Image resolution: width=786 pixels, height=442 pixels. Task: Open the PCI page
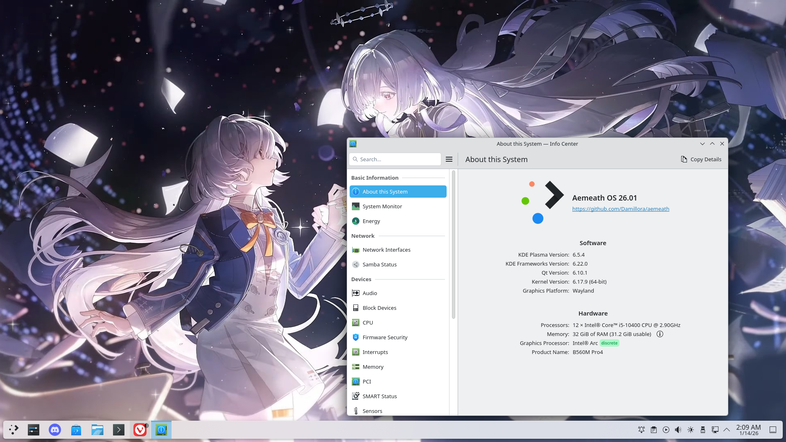point(398,381)
